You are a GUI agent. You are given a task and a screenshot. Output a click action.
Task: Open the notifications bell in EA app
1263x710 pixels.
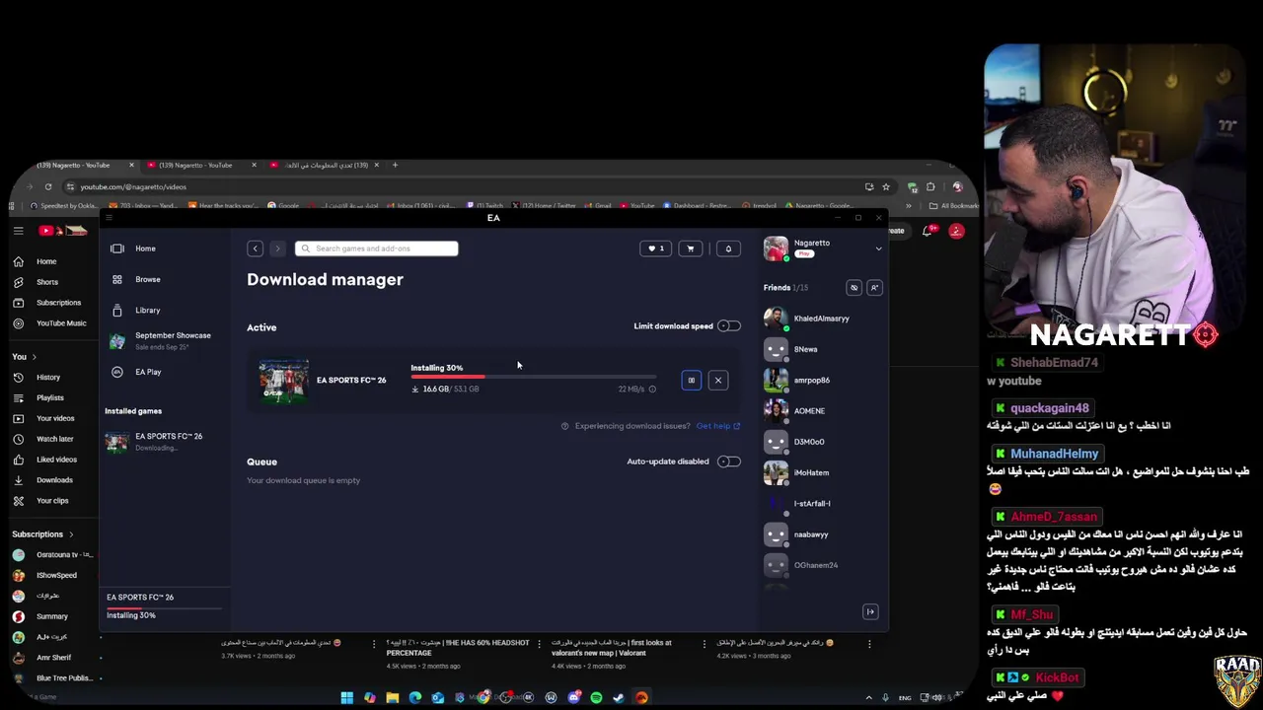click(728, 248)
